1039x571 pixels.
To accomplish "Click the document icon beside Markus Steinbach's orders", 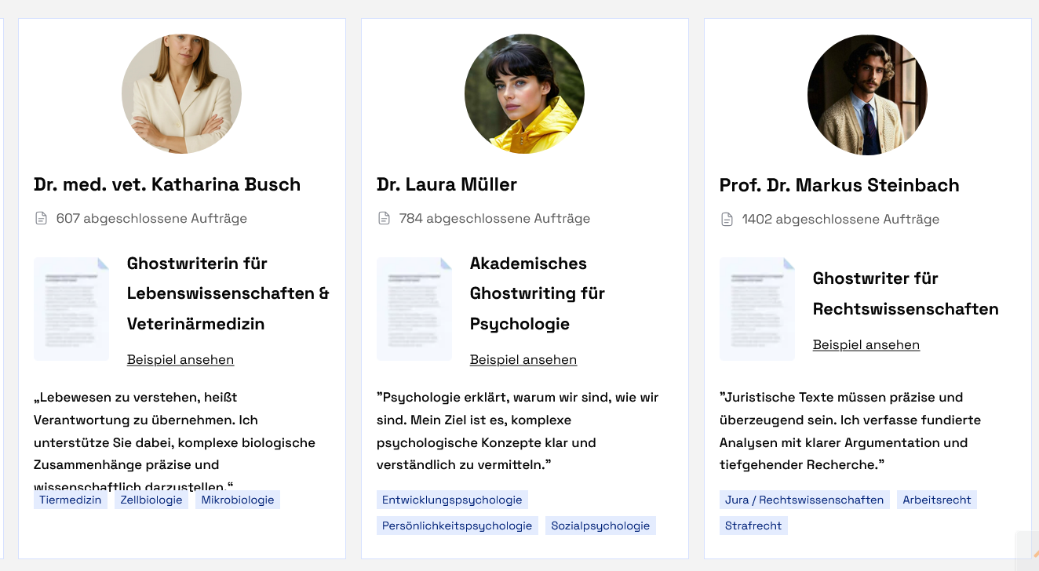I will [727, 219].
